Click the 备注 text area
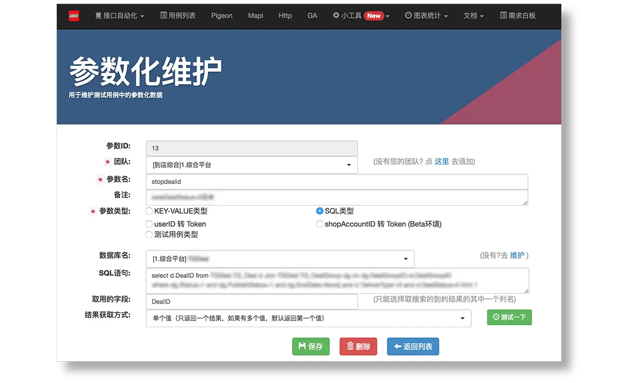Screen dimensions: 636x383 337,197
